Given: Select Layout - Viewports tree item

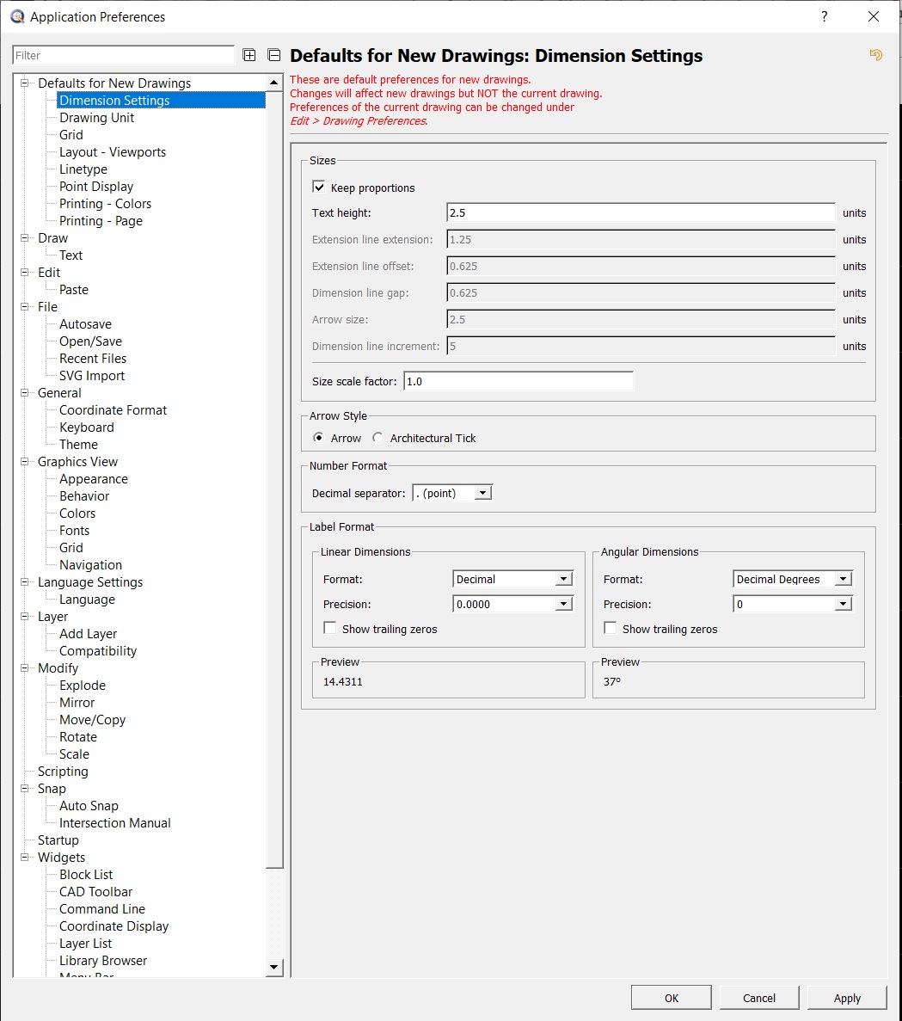Looking at the screenshot, I should tap(113, 151).
